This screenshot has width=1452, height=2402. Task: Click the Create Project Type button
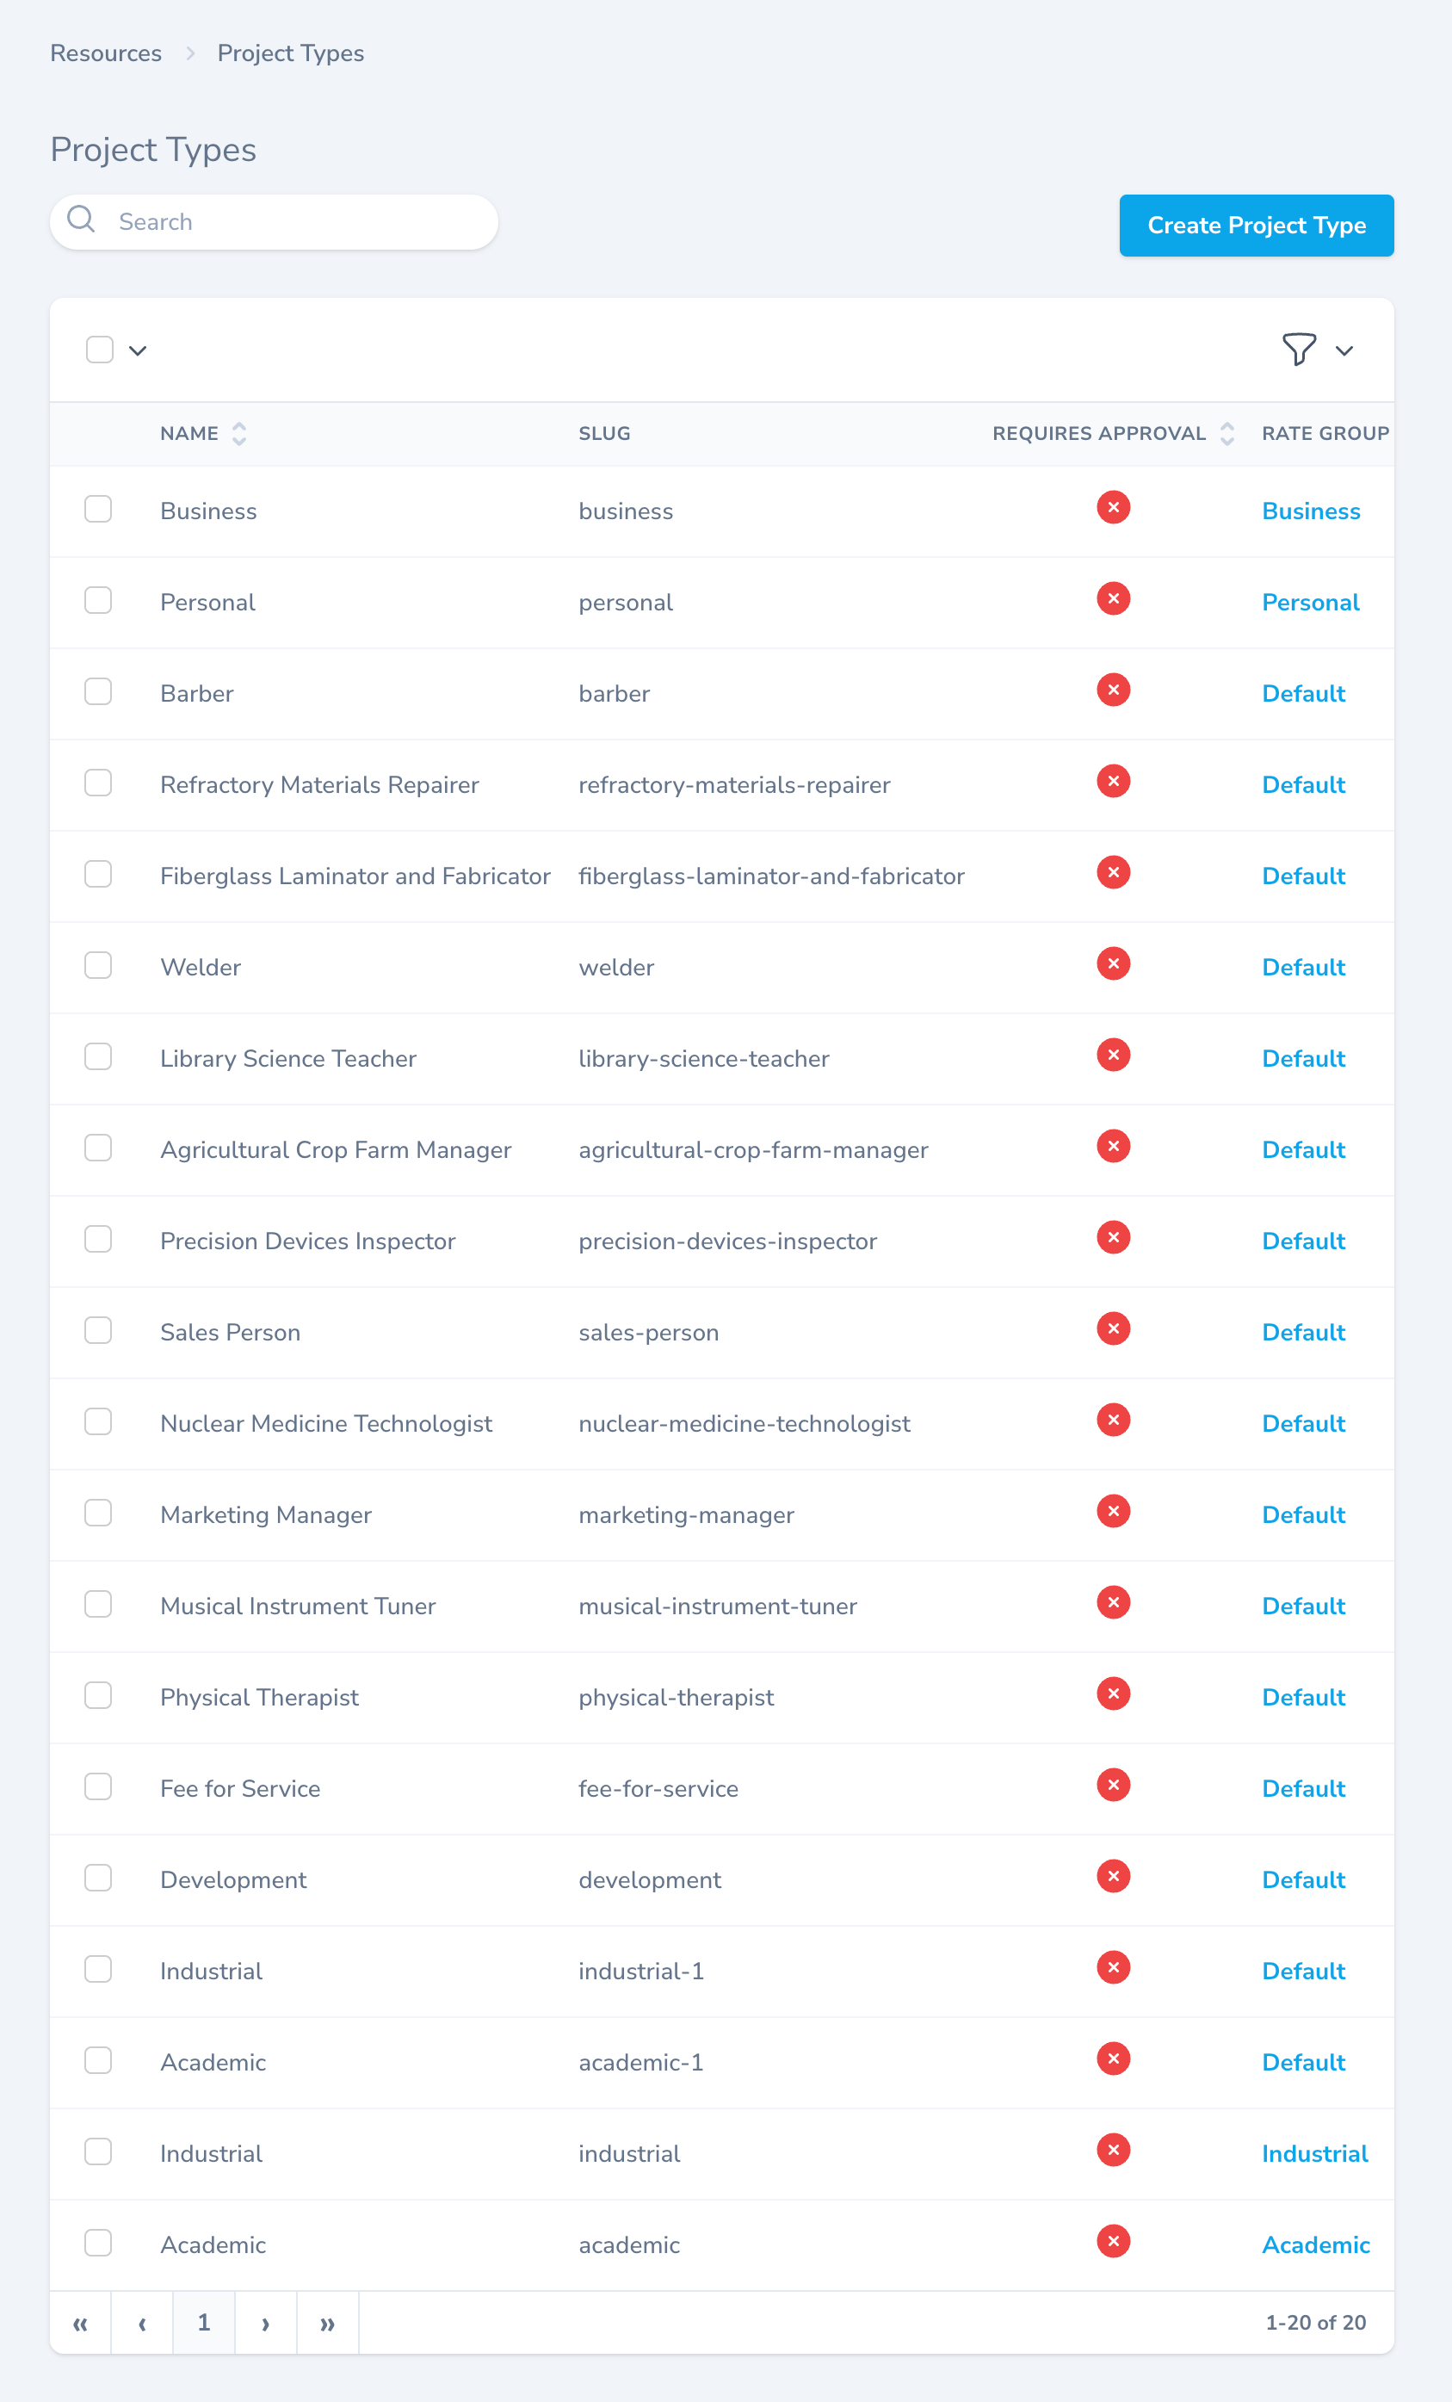point(1256,226)
